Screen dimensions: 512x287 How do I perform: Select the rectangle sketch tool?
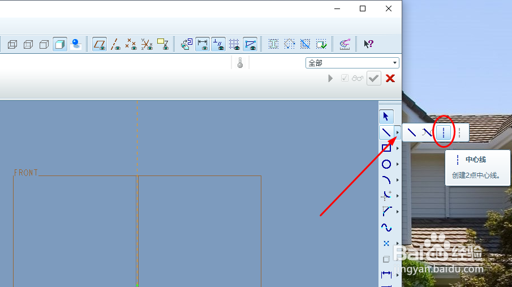click(x=386, y=148)
